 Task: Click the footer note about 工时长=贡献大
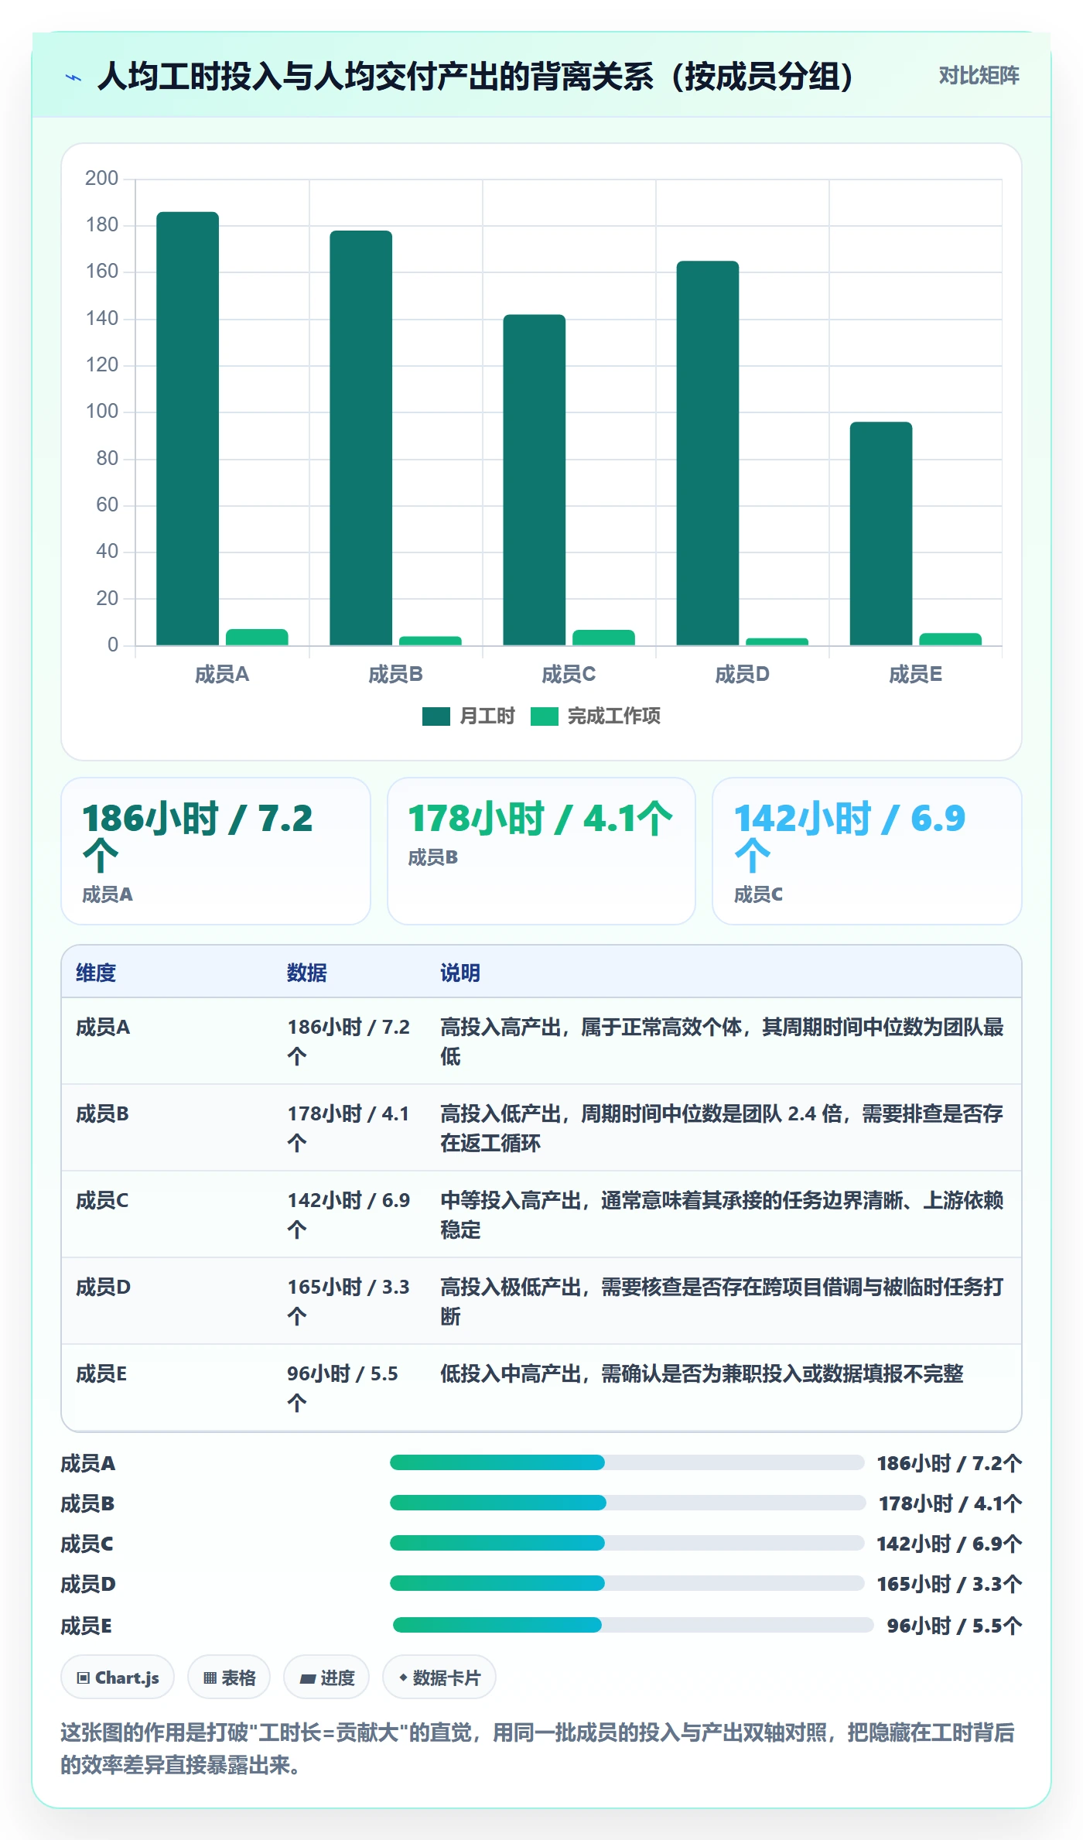coord(538,1749)
